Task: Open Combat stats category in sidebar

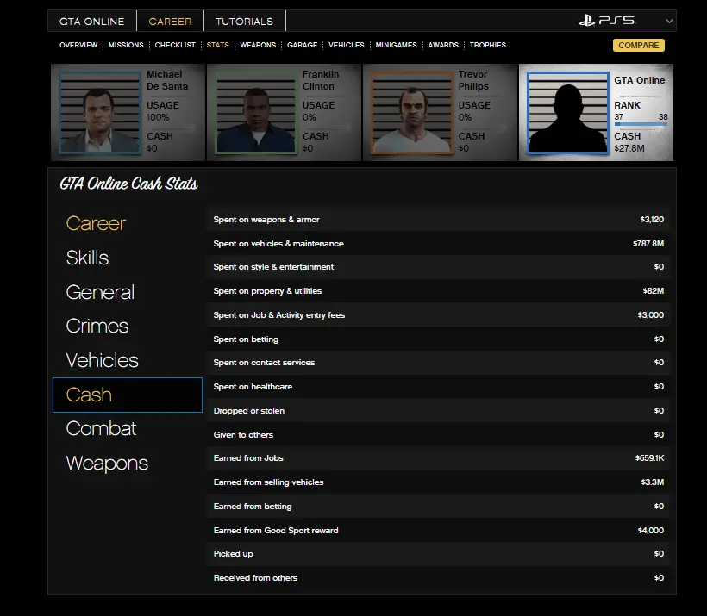Action: tap(101, 429)
